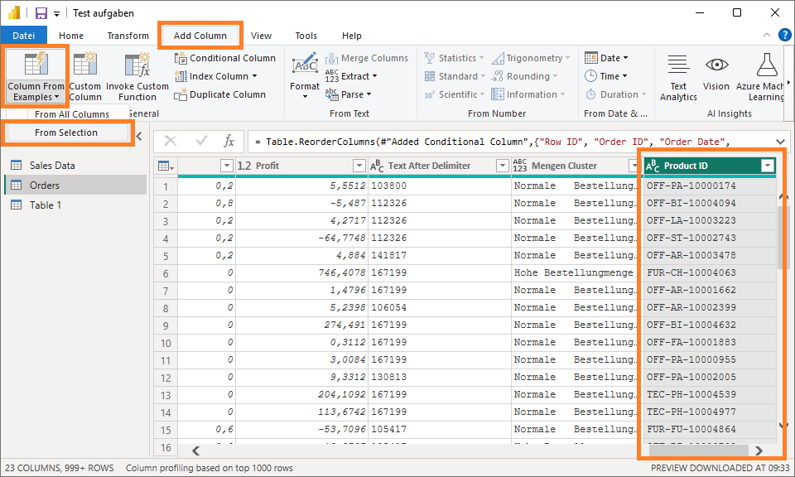Open the Trigonometry menu
795x477 pixels.
531,58
